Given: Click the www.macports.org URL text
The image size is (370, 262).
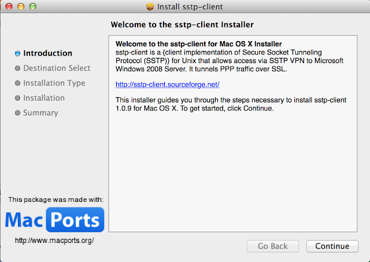Looking at the screenshot, I should pyautogui.click(x=54, y=240).
